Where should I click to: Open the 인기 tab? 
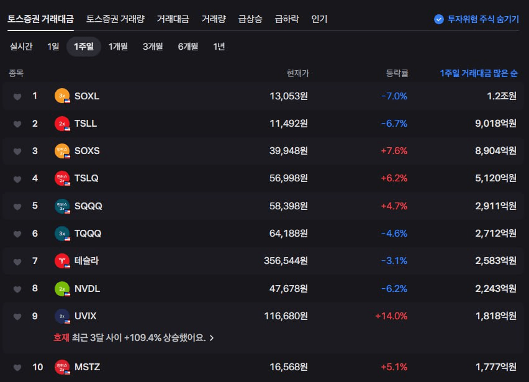coord(319,19)
